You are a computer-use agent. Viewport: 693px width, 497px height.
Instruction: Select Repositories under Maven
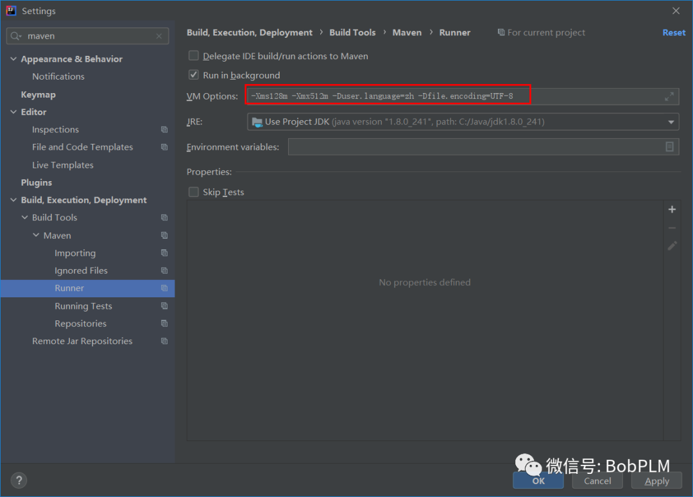(x=87, y=324)
